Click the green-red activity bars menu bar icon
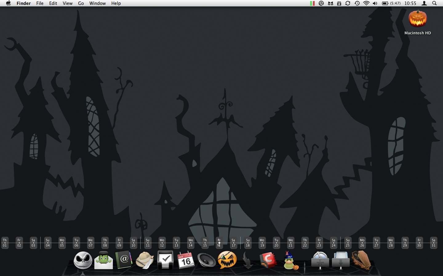The height and width of the screenshot is (276, 443). [x=312, y=3]
